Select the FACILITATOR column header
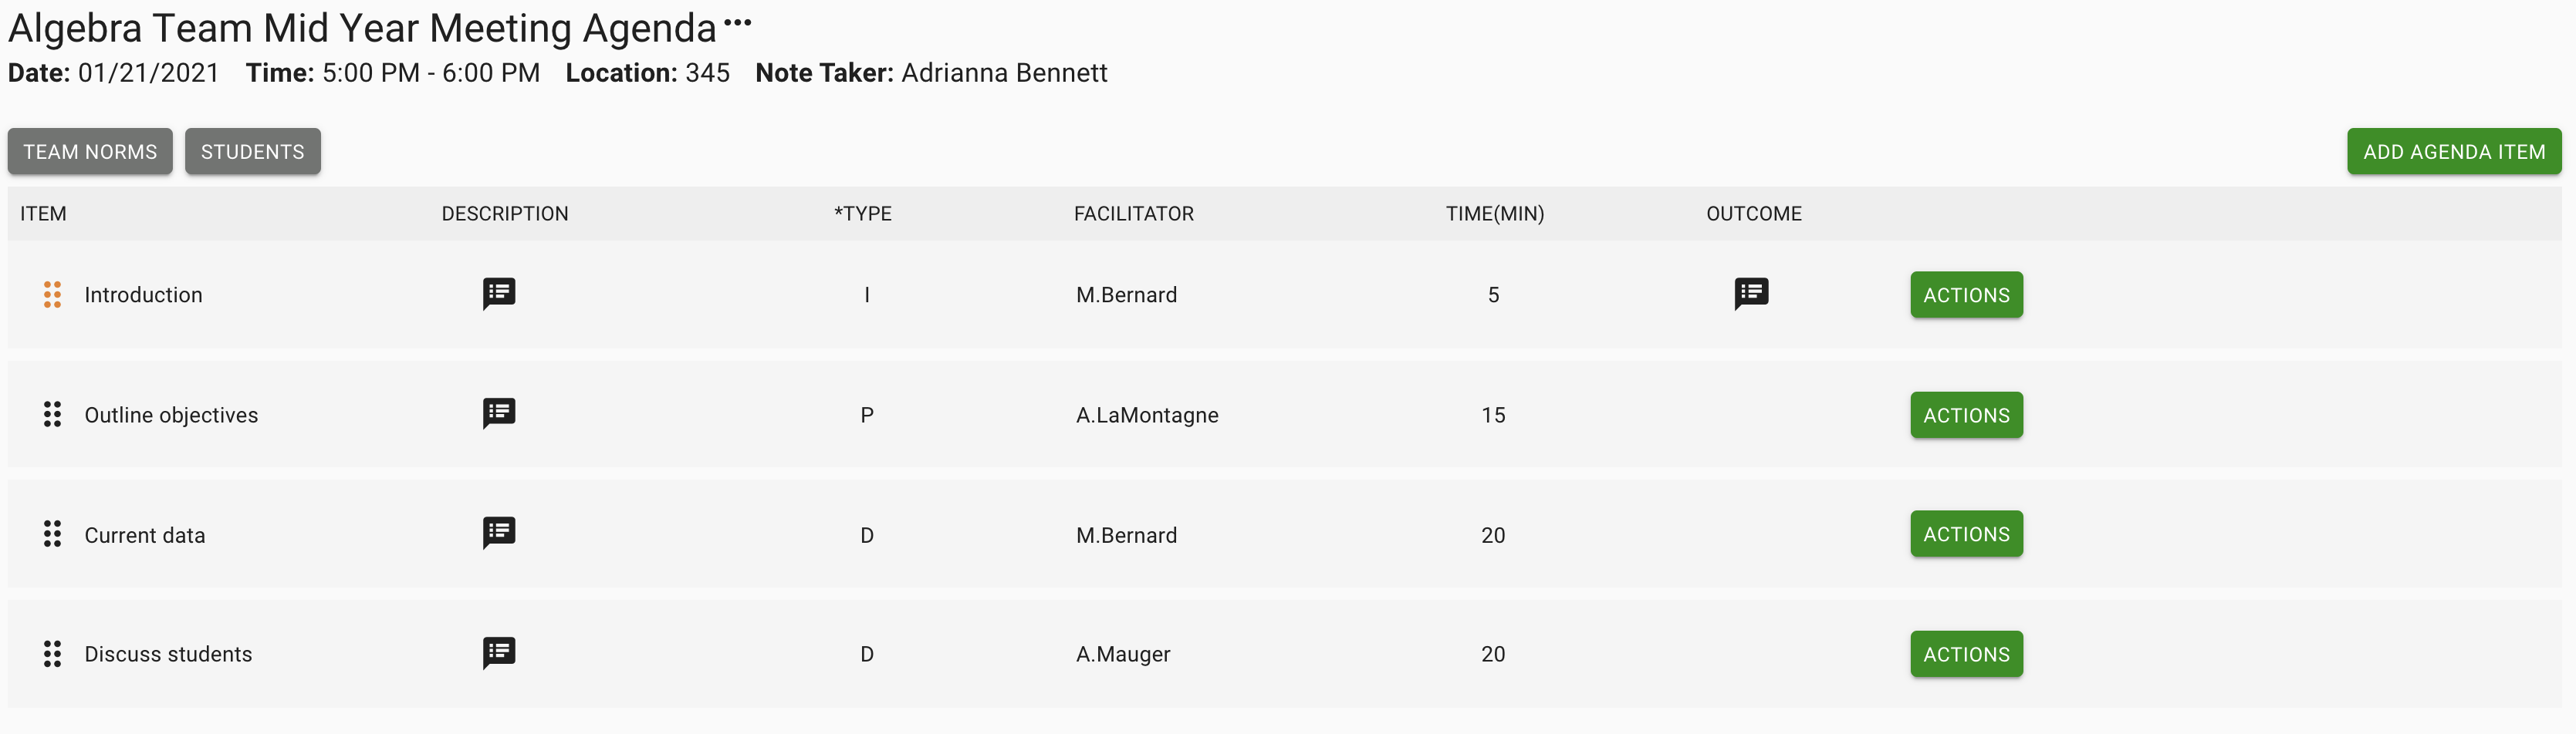Screen dimensions: 2576x734 pos(1134,214)
